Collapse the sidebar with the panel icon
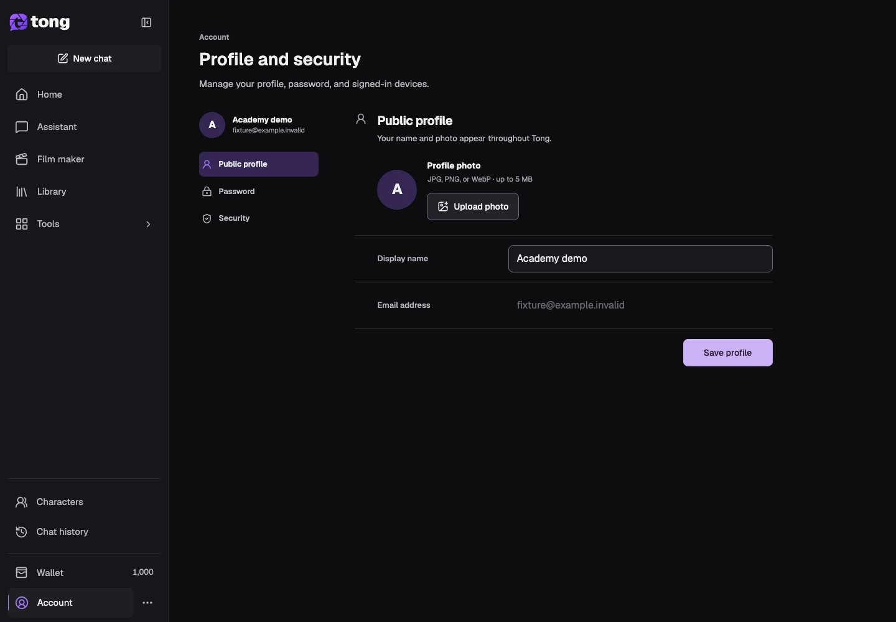Viewport: 896px width, 622px height. coord(146,22)
